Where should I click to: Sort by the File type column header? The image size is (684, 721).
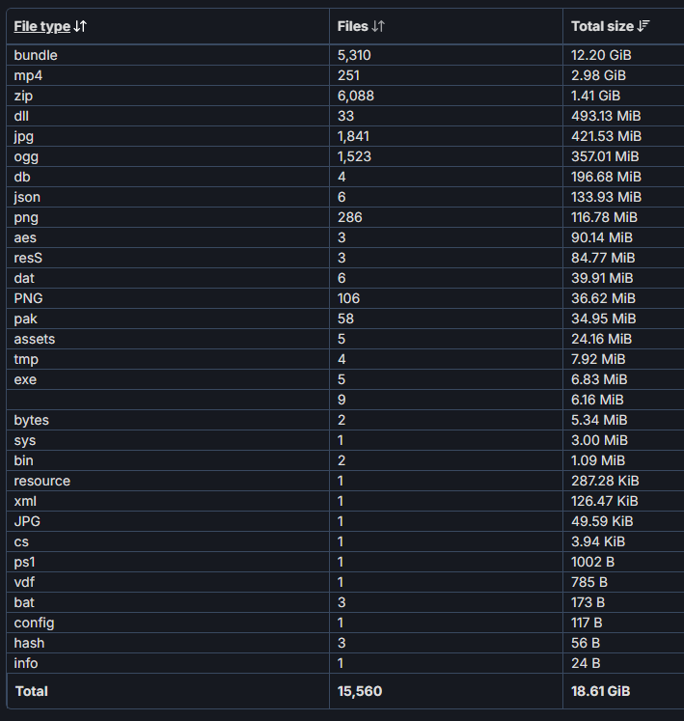coord(42,26)
